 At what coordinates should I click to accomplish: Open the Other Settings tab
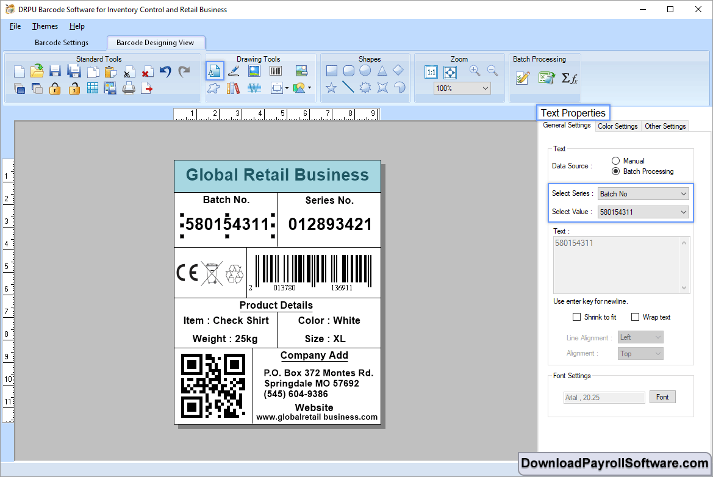click(665, 126)
